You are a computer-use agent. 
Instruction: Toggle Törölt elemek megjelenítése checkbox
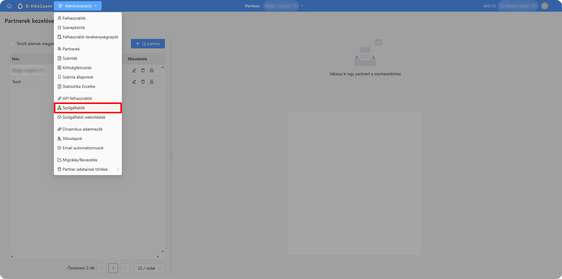tap(12, 44)
